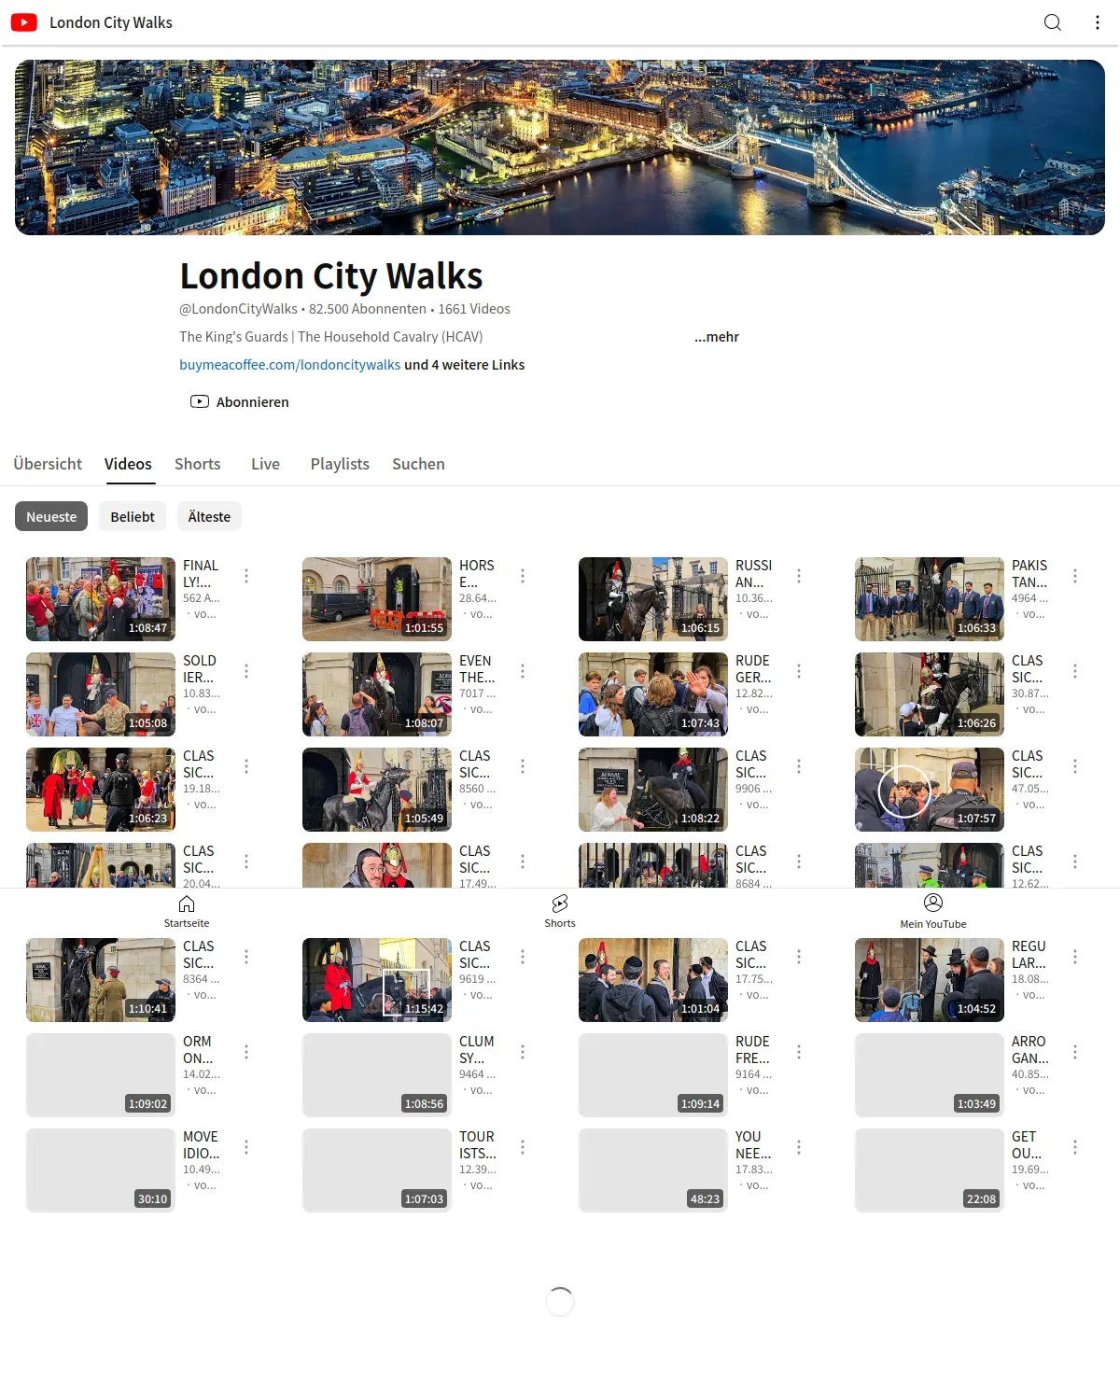Open options menu for CLUMSY video
Screen dimensions: 1120x1373
523,1052
